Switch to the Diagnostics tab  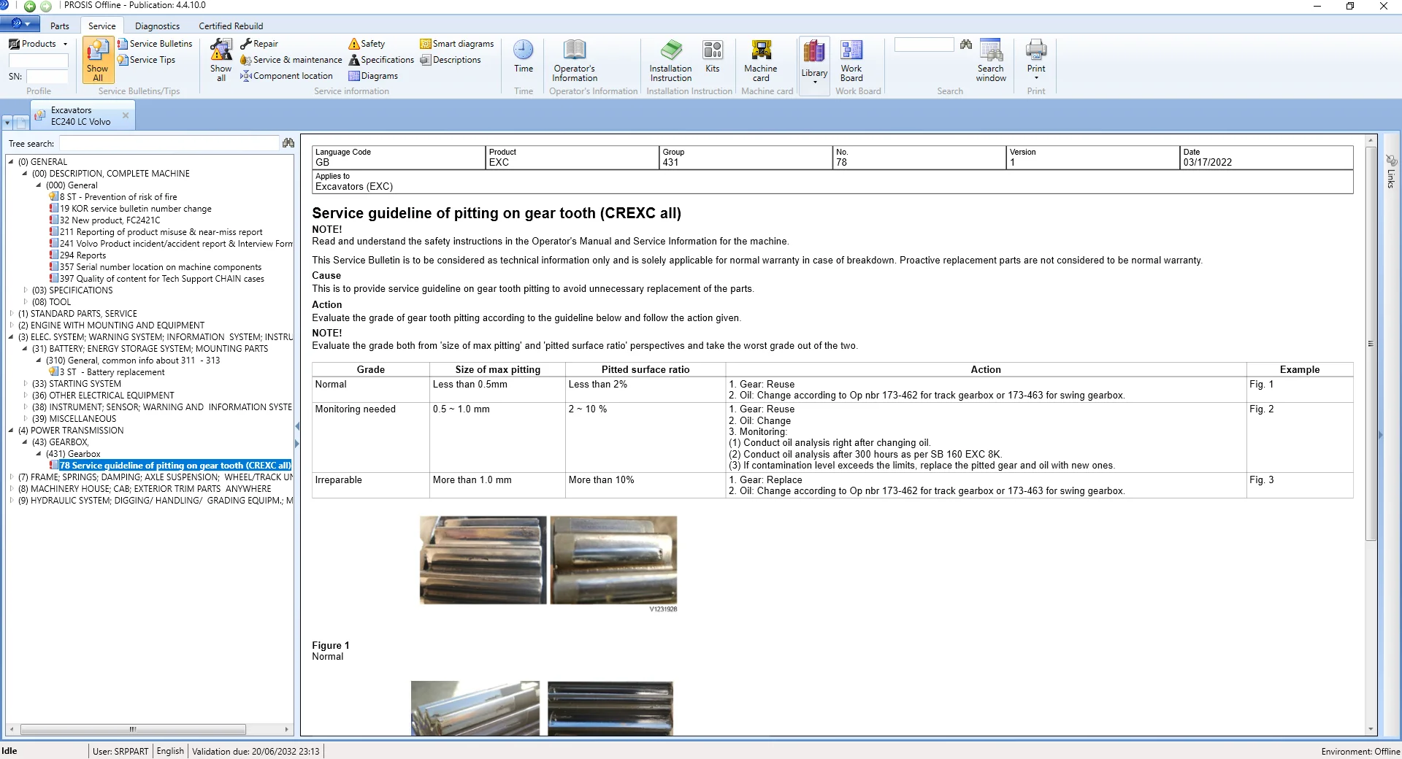click(x=157, y=26)
